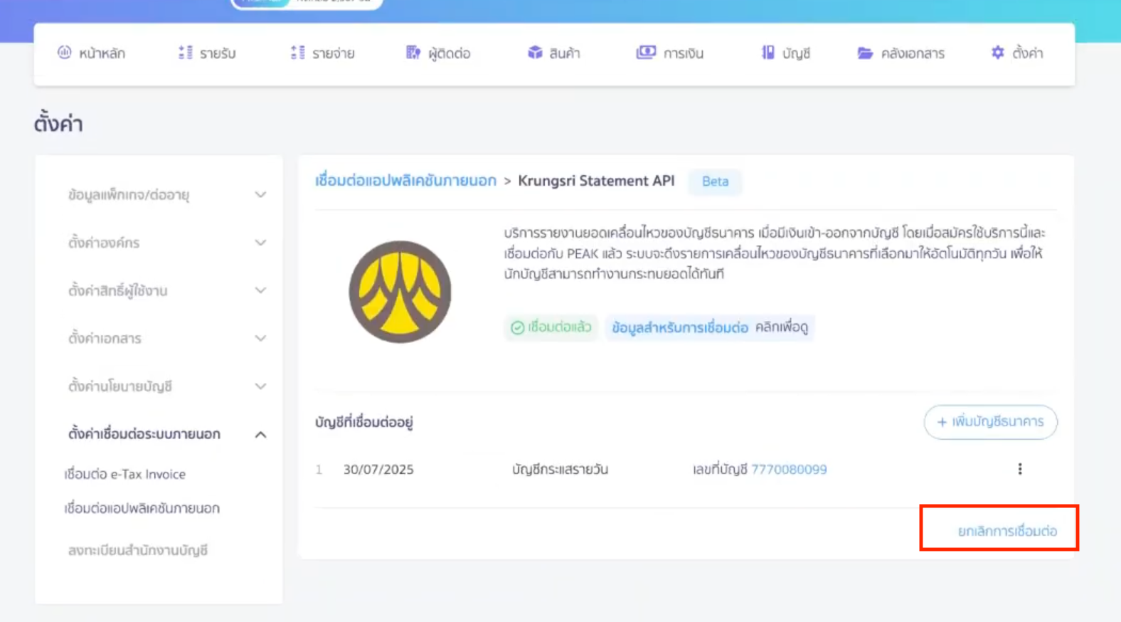This screenshot has height=622, width=1121.
Task: Click account number 7770080099 link
Action: [x=789, y=470]
